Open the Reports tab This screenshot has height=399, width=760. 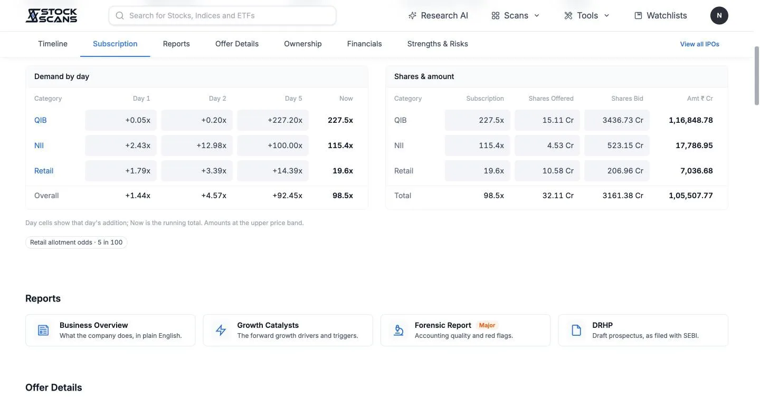176,44
